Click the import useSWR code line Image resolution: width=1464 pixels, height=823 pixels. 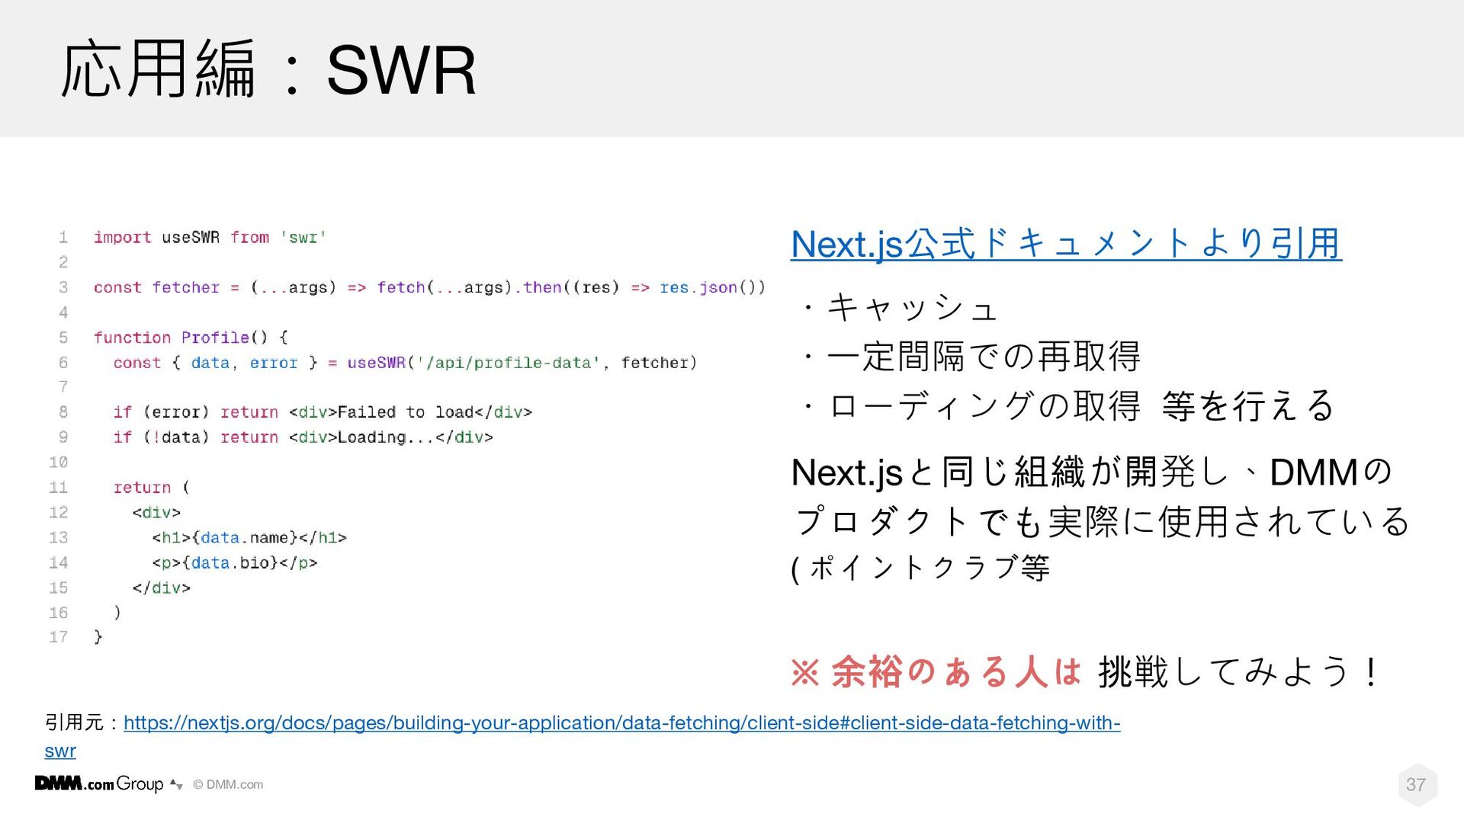coord(210,238)
